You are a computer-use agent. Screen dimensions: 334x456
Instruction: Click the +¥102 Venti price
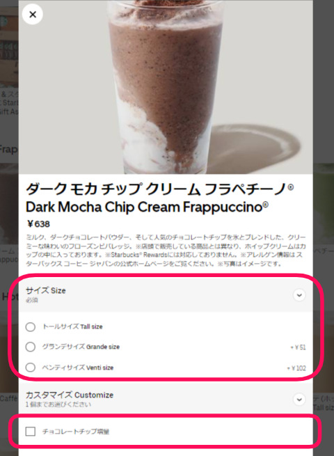[x=296, y=368]
